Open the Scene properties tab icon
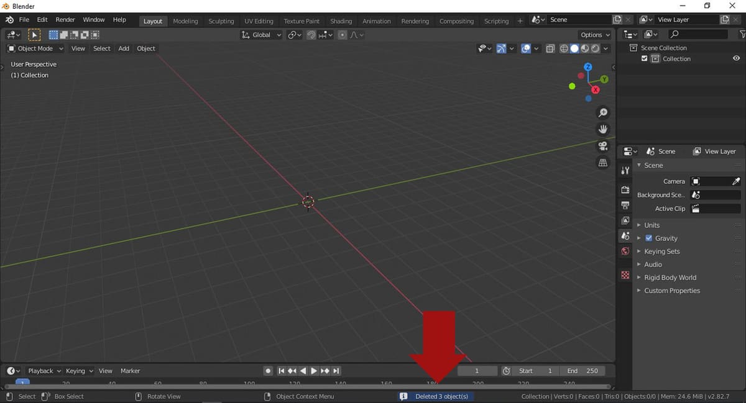This screenshot has width=746, height=403. [625, 236]
